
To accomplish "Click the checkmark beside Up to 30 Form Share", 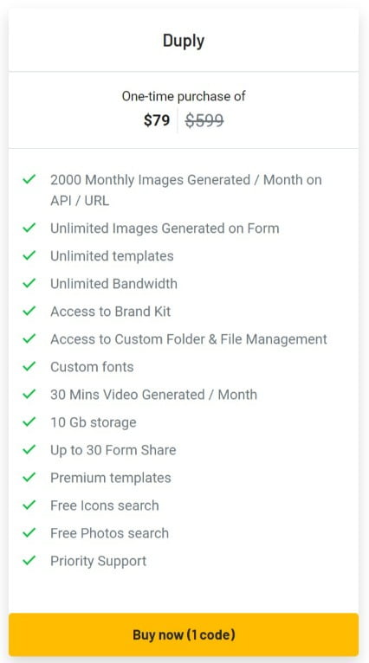I will click(x=29, y=449).
